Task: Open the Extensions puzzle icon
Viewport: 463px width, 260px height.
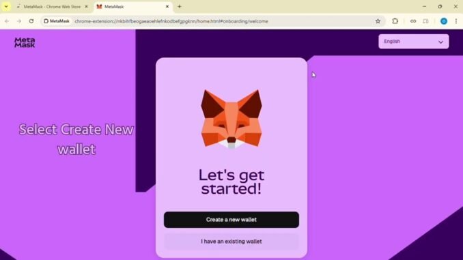Action: (395, 21)
